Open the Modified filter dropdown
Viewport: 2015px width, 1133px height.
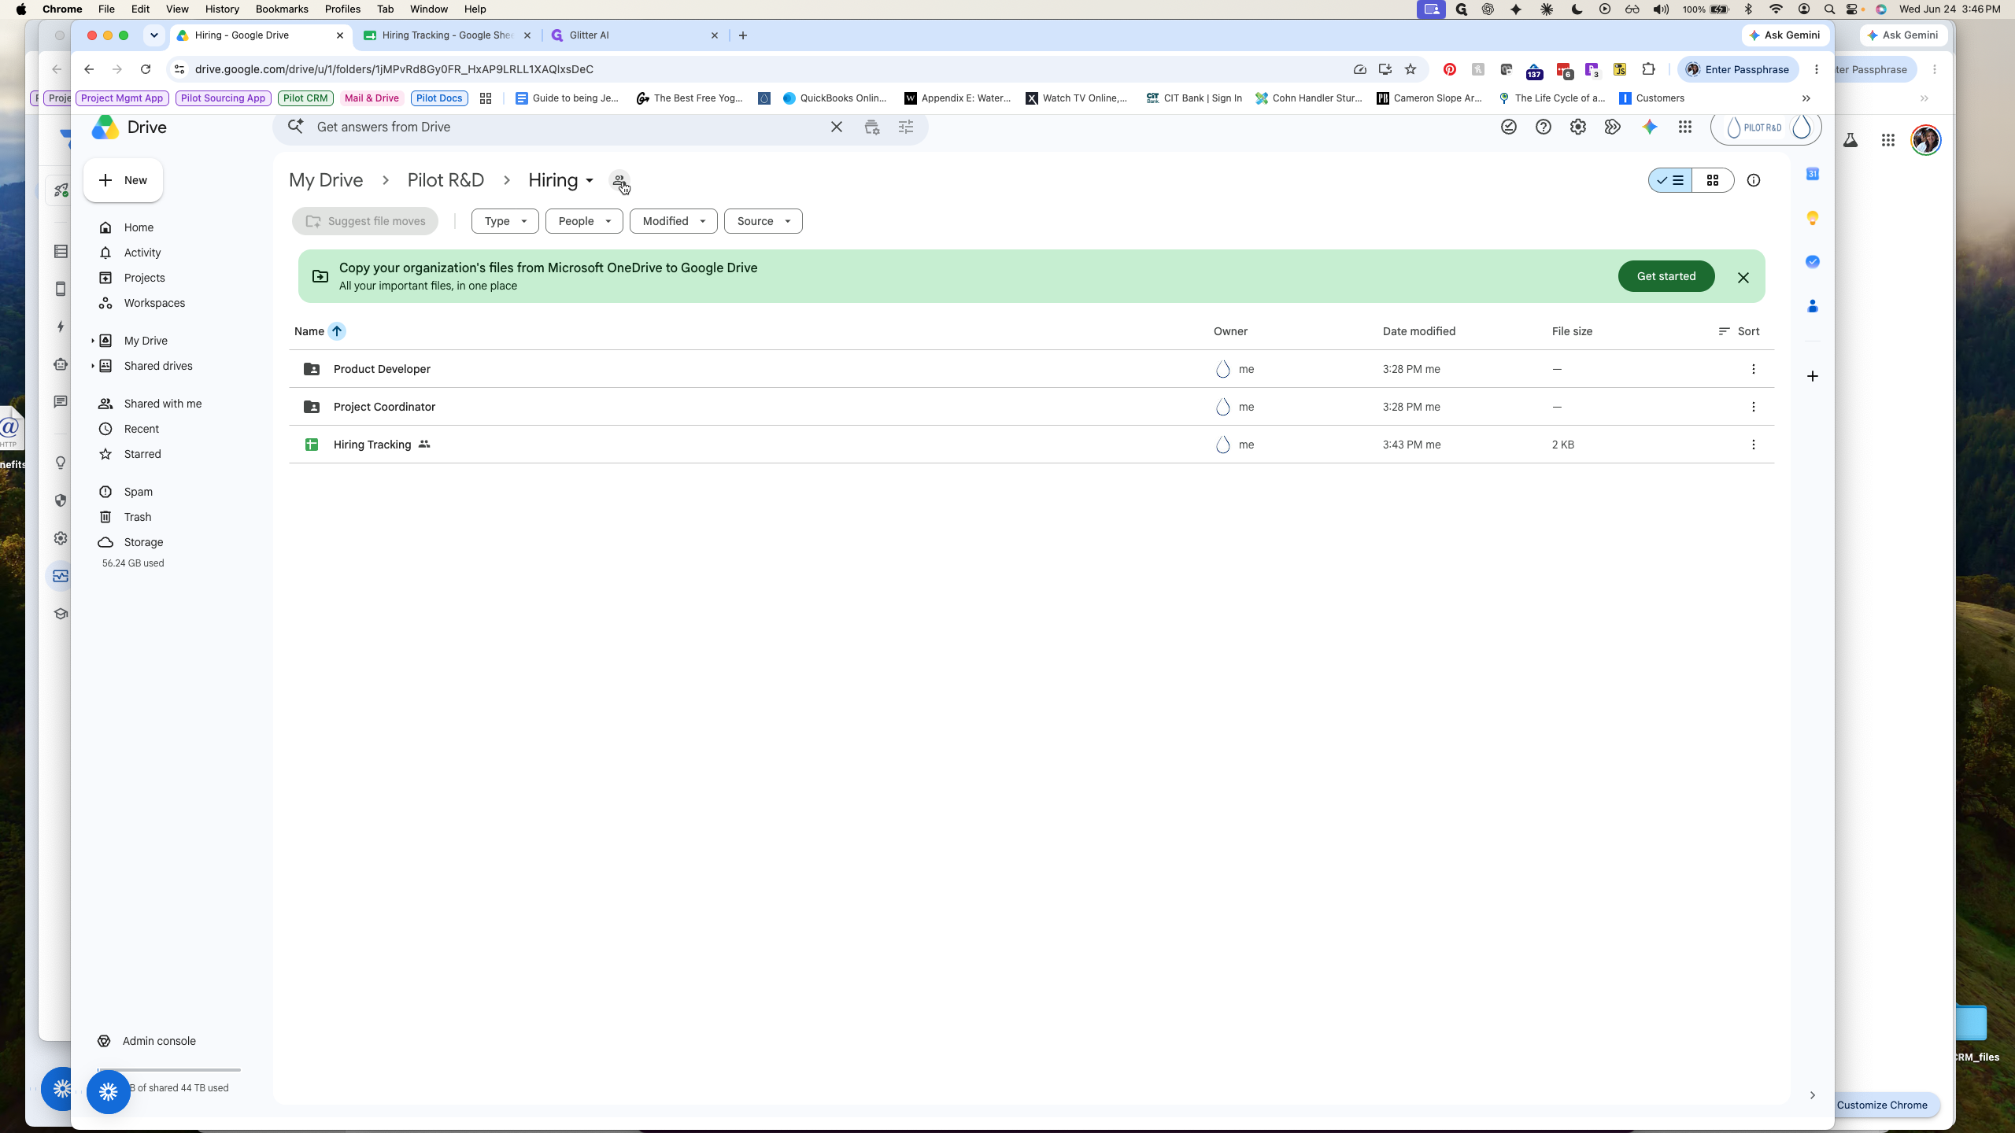coord(674,221)
